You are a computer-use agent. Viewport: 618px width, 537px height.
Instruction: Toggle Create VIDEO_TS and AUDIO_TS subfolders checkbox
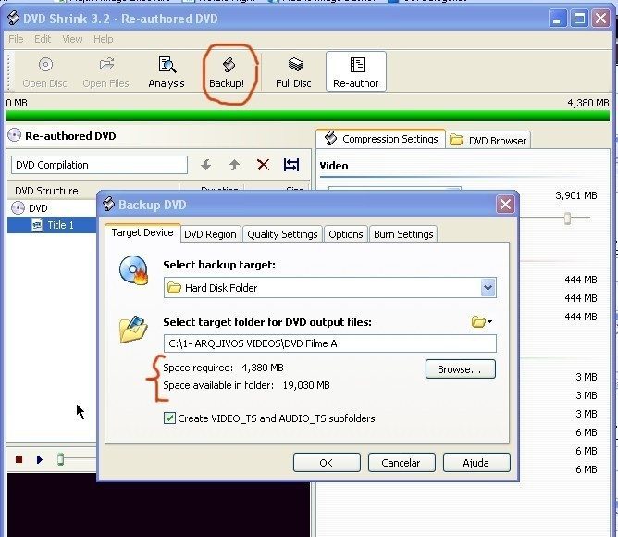click(x=169, y=418)
